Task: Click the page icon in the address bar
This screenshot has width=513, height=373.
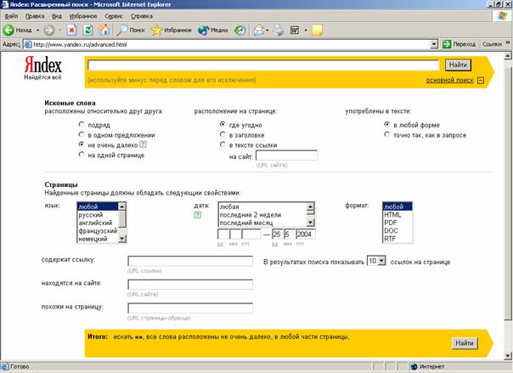Action: click(28, 44)
